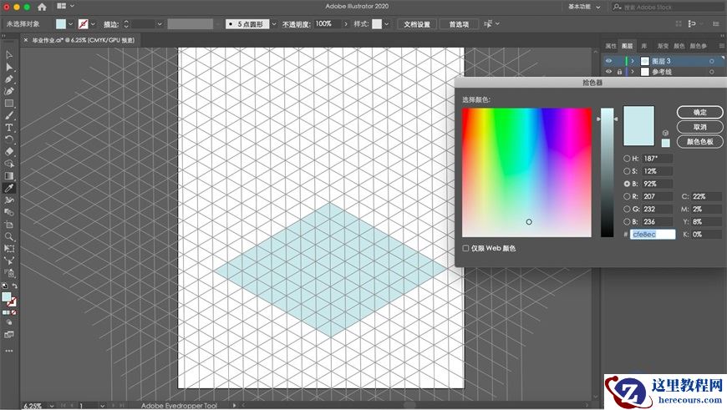Image resolution: width=727 pixels, height=410 pixels.
Task: Select the Gradient tool
Action: pyautogui.click(x=9, y=175)
